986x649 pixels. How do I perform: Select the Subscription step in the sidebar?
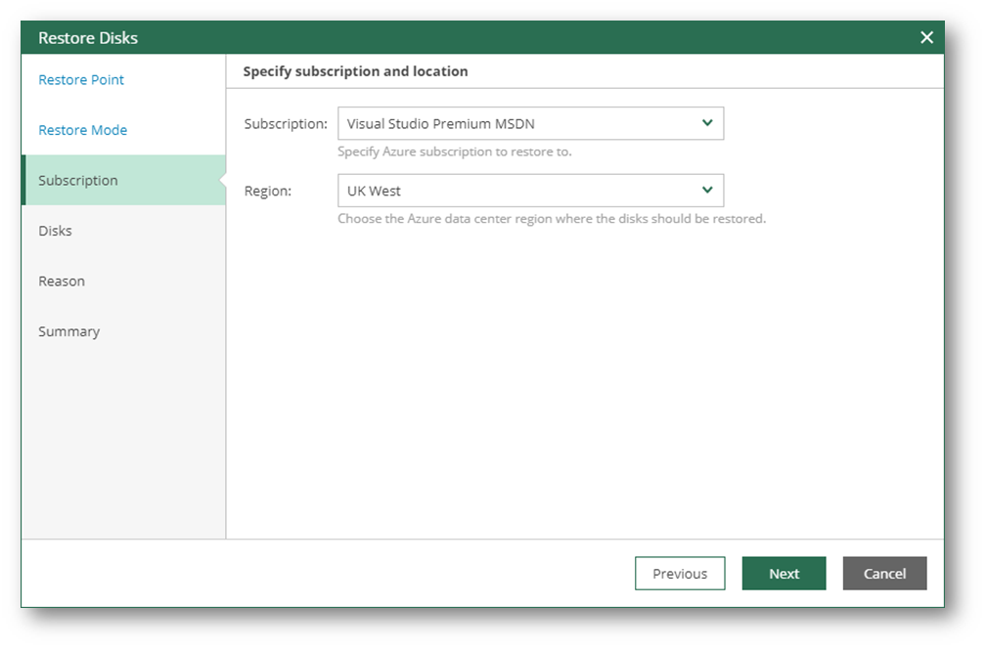(x=78, y=181)
